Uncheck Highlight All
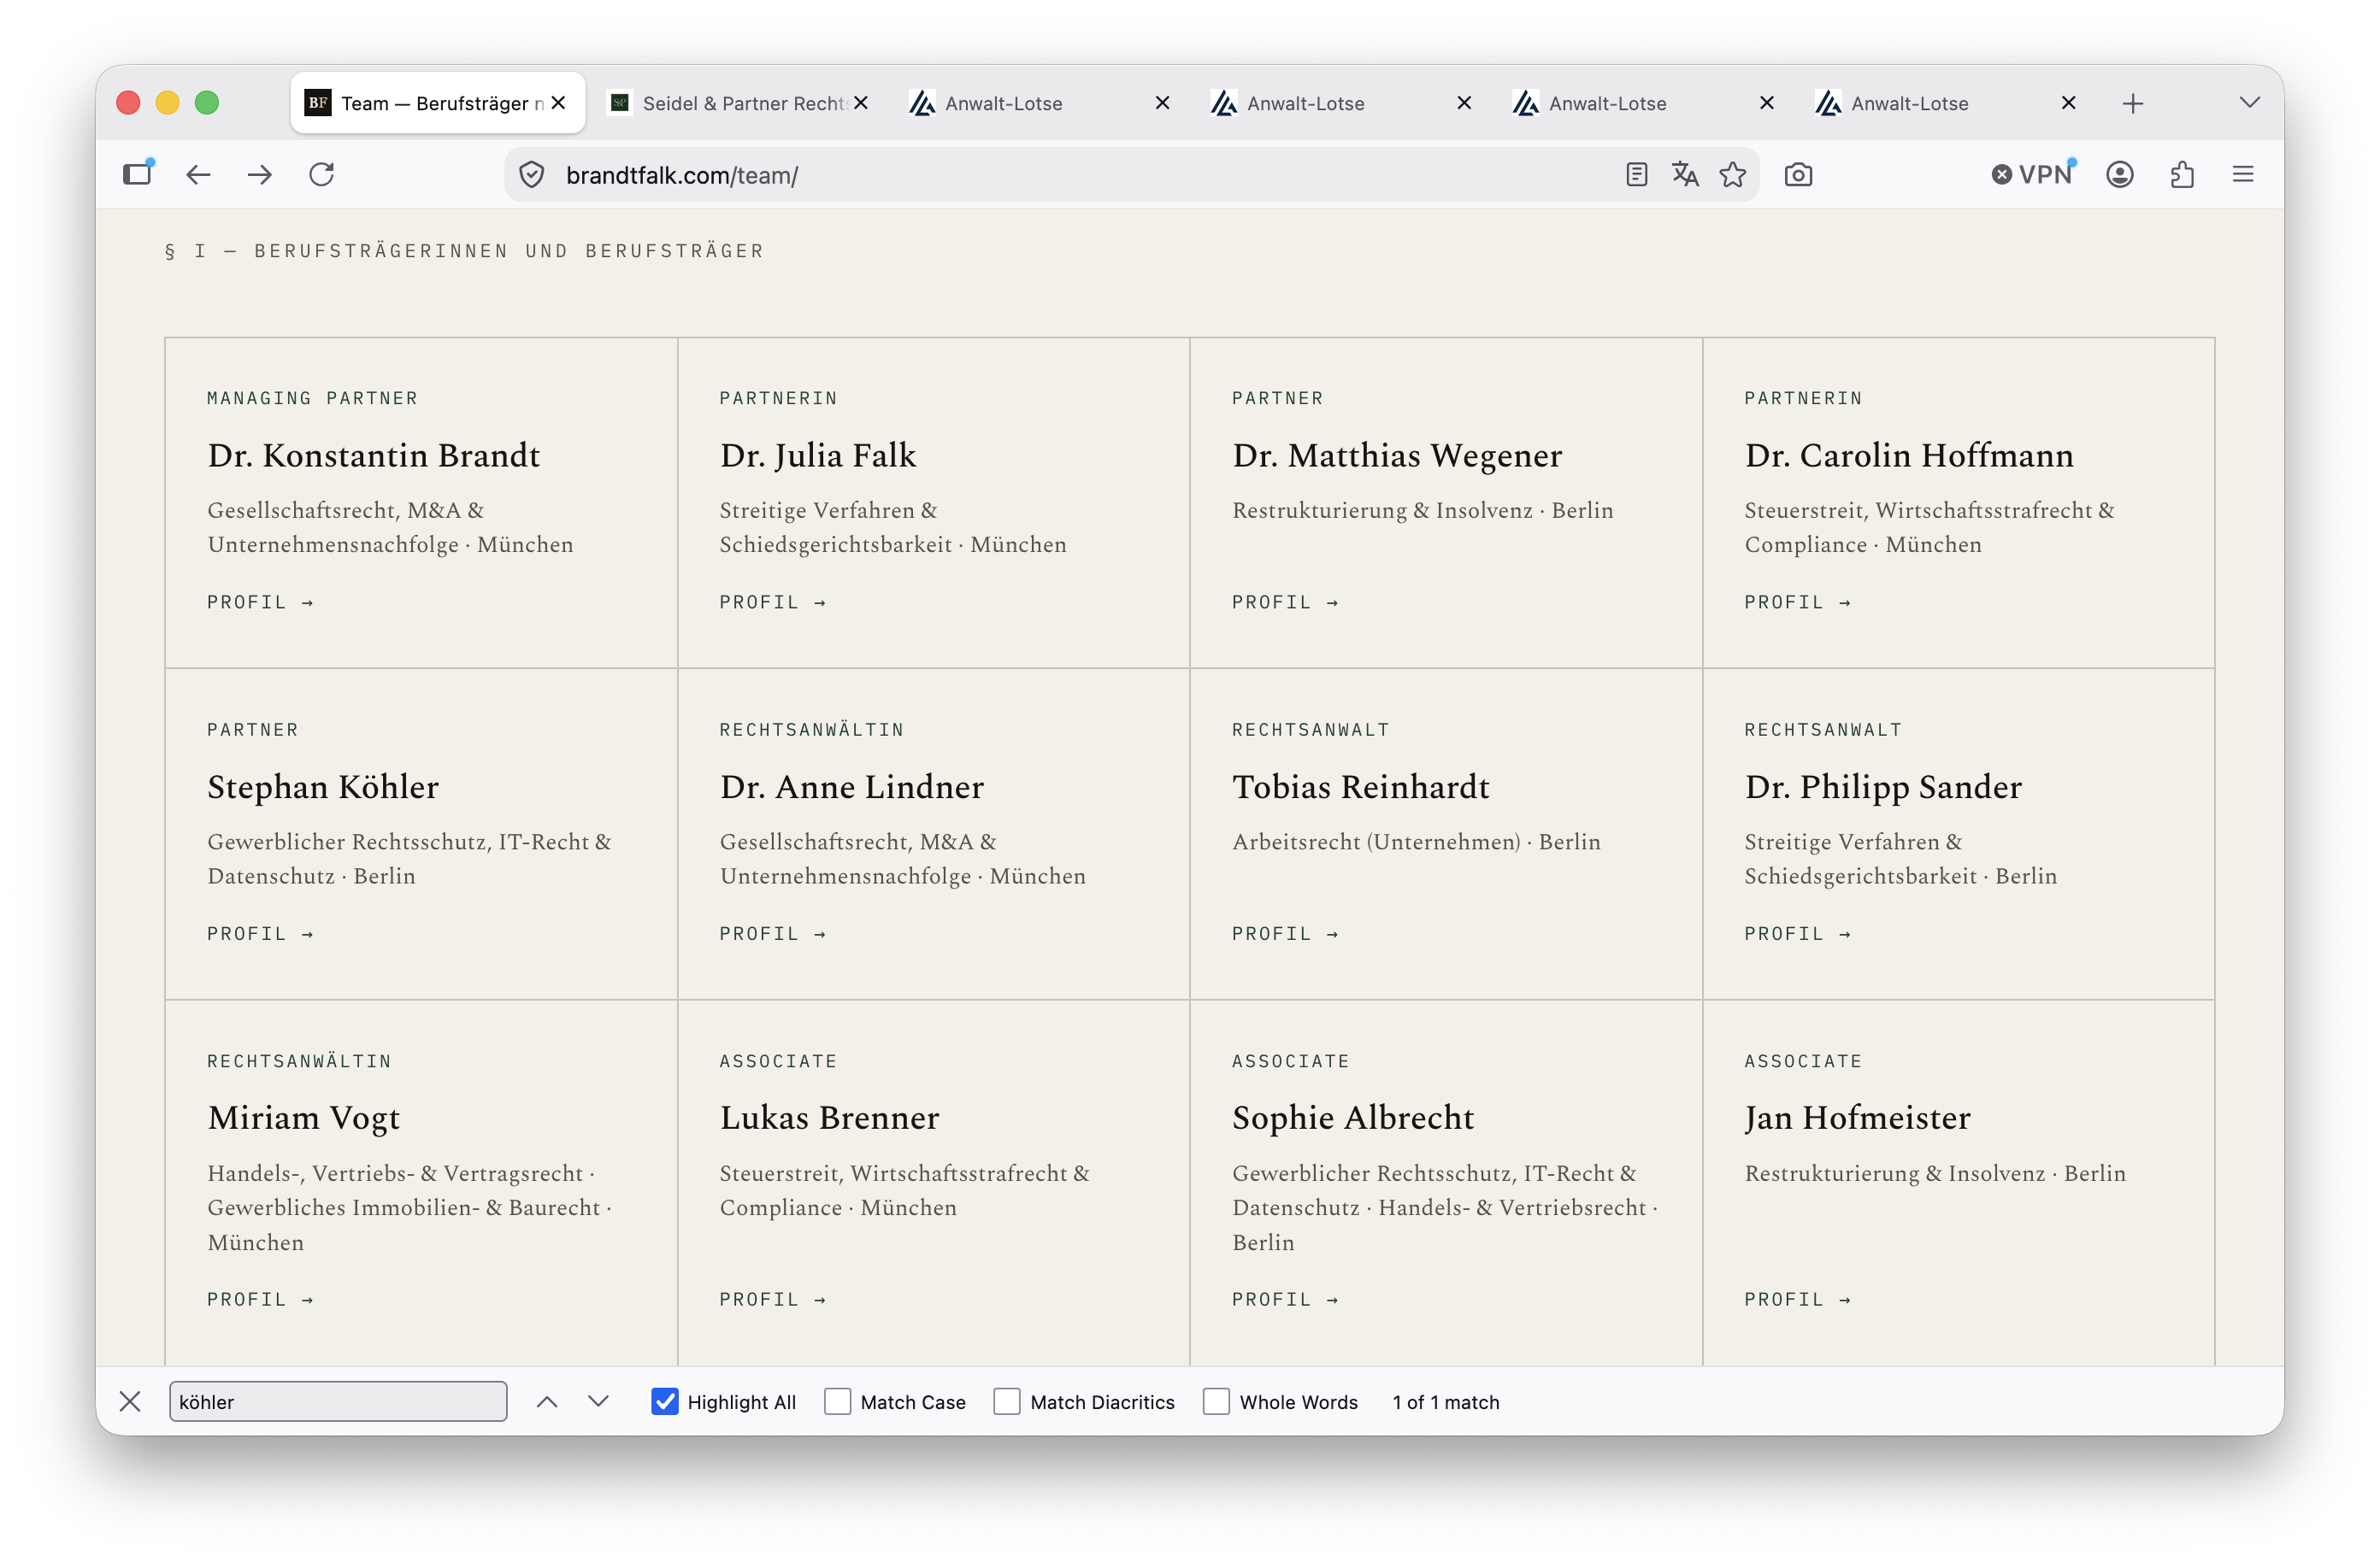2380x1562 pixels. click(x=665, y=1401)
